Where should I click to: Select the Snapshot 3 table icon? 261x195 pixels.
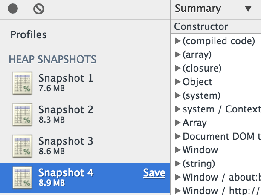coord(22,146)
